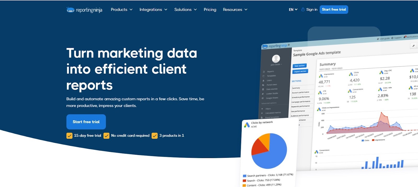
Task: Open the Pricing page
Action: click(210, 10)
